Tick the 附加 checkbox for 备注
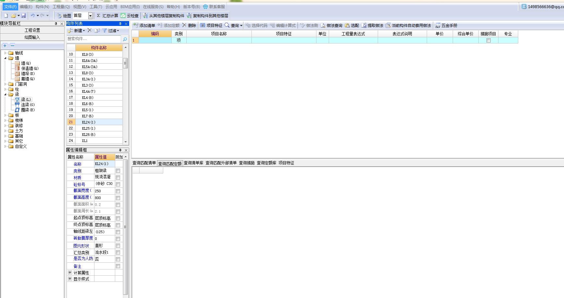This screenshot has width=564, height=298. pos(118,266)
